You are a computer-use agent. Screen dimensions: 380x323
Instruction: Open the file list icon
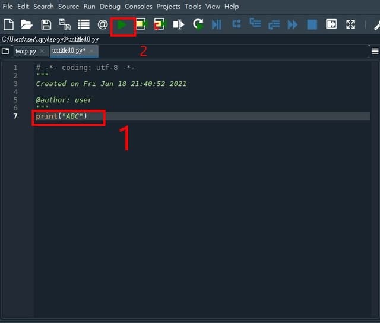click(x=84, y=24)
